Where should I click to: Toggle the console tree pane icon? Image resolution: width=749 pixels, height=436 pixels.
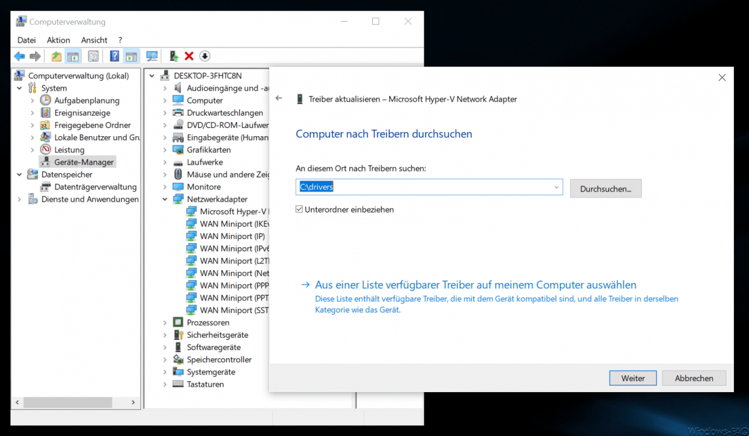pos(73,56)
